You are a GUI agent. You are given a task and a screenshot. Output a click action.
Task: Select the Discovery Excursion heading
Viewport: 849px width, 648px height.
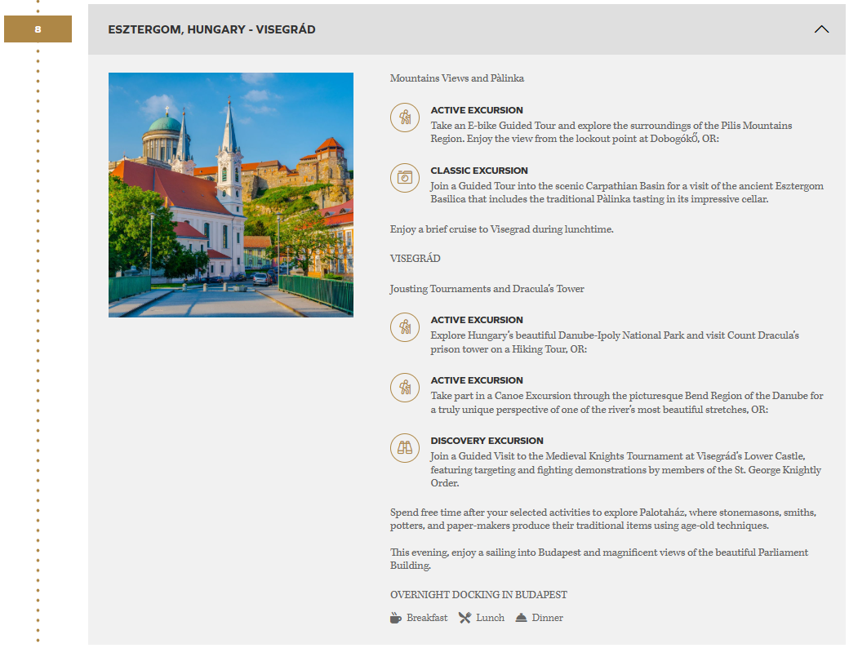tap(487, 441)
